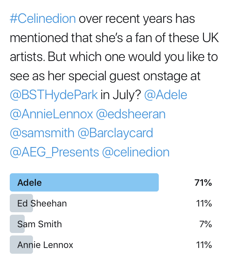This screenshot has width=229, height=258.
Task: Tap the @celinedion mention at the tweet's end
Action: point(136,152)
